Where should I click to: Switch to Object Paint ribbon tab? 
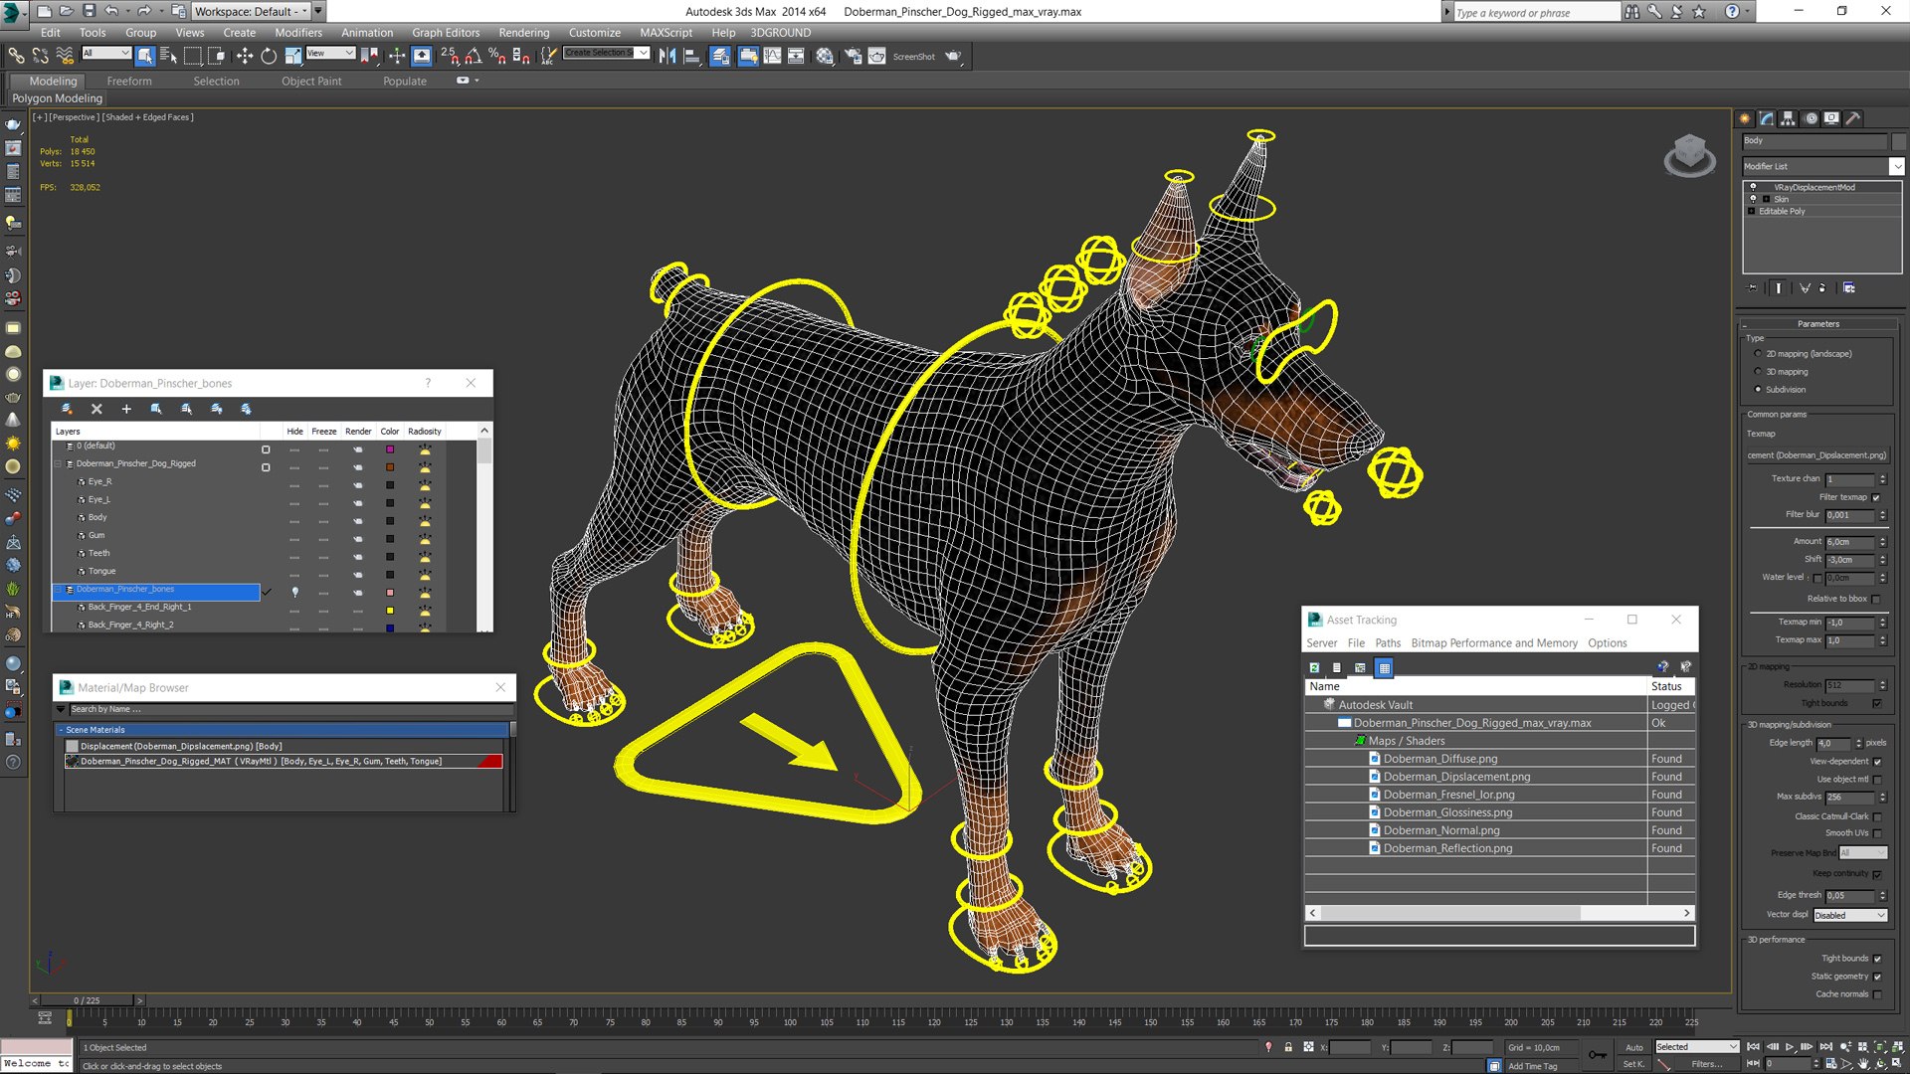point(311,81)
